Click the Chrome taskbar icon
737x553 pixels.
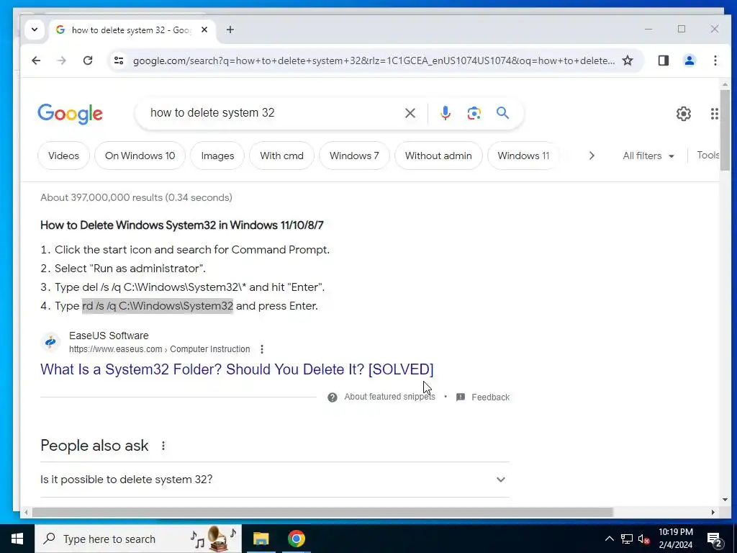pyautogui.click(x=296, y=539)
